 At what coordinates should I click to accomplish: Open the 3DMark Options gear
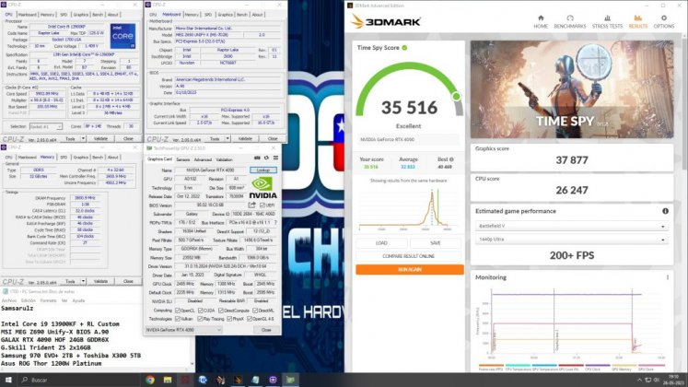pos(664,21)
